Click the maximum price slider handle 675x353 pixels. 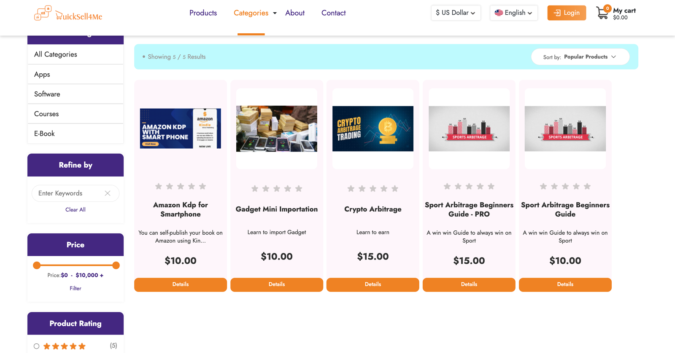pos(116,265)
